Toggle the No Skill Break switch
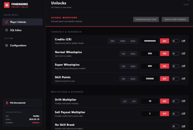Image resolution: width=193 pixels, height=130 pixels. pyautogui.click(x=176, y=126)
